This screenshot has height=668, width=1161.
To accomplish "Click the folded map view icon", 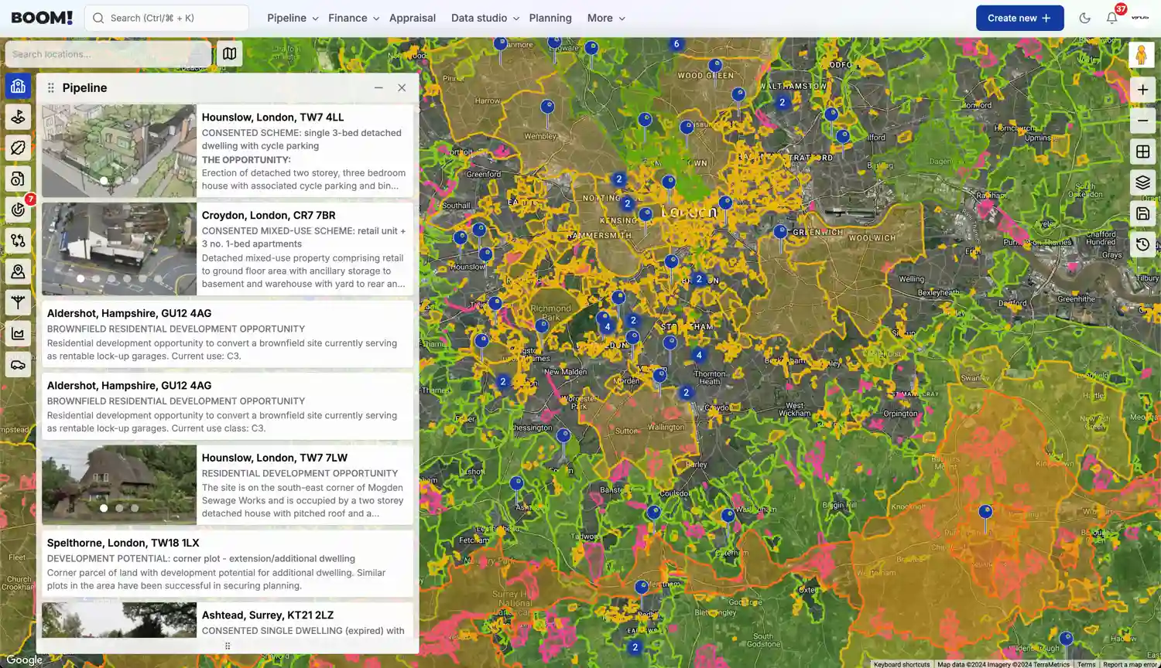I will coord(230,53).
